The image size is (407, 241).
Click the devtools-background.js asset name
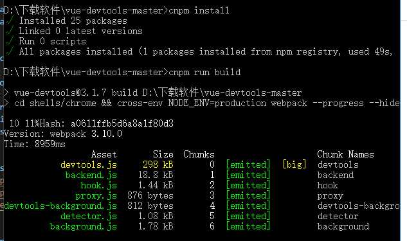60,206
